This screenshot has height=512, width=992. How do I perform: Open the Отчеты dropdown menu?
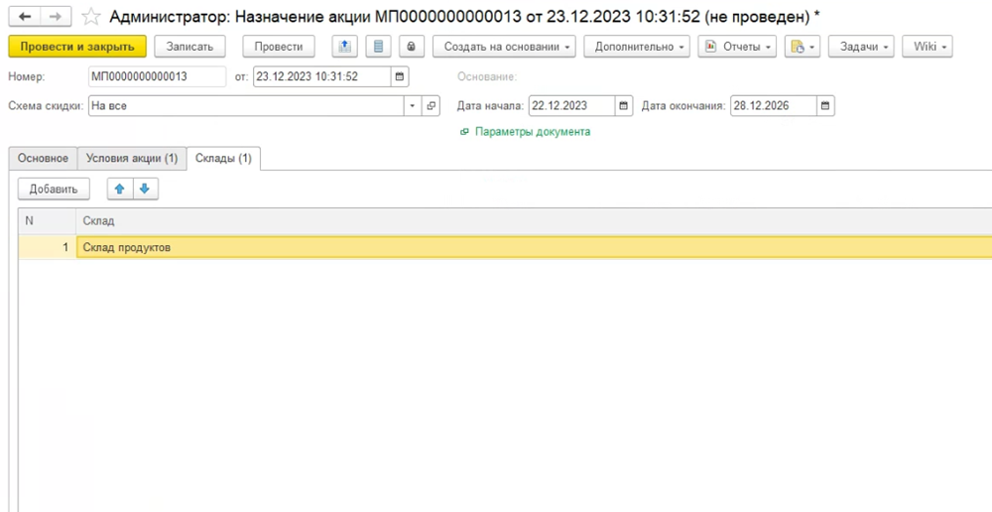(x=739, y=47)
